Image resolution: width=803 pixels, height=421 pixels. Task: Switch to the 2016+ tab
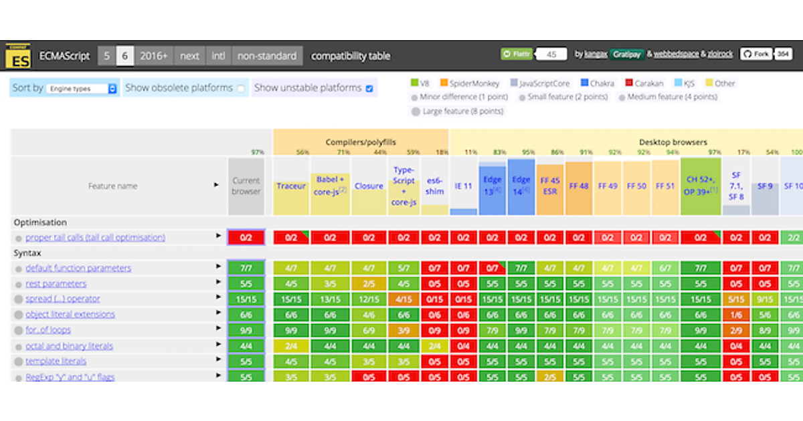tap(153, 56)
